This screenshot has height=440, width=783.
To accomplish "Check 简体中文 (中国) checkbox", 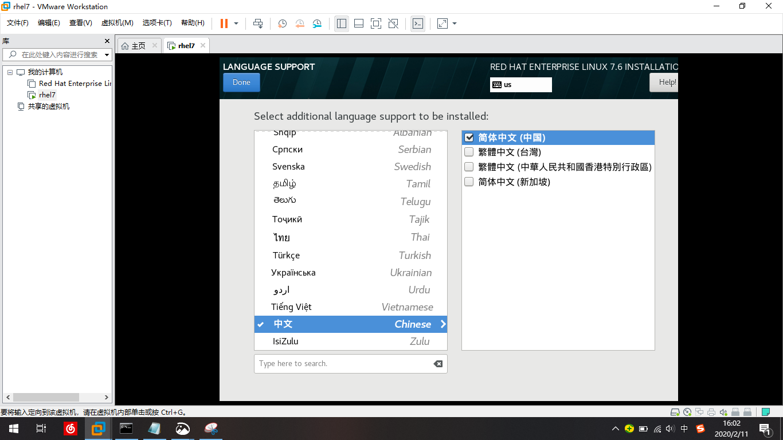I will 469,137.
